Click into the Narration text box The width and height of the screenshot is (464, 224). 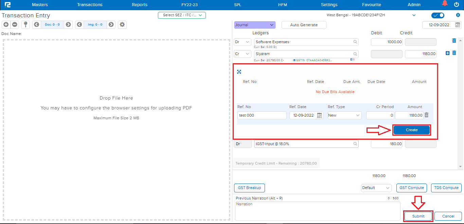click(318, 211)
